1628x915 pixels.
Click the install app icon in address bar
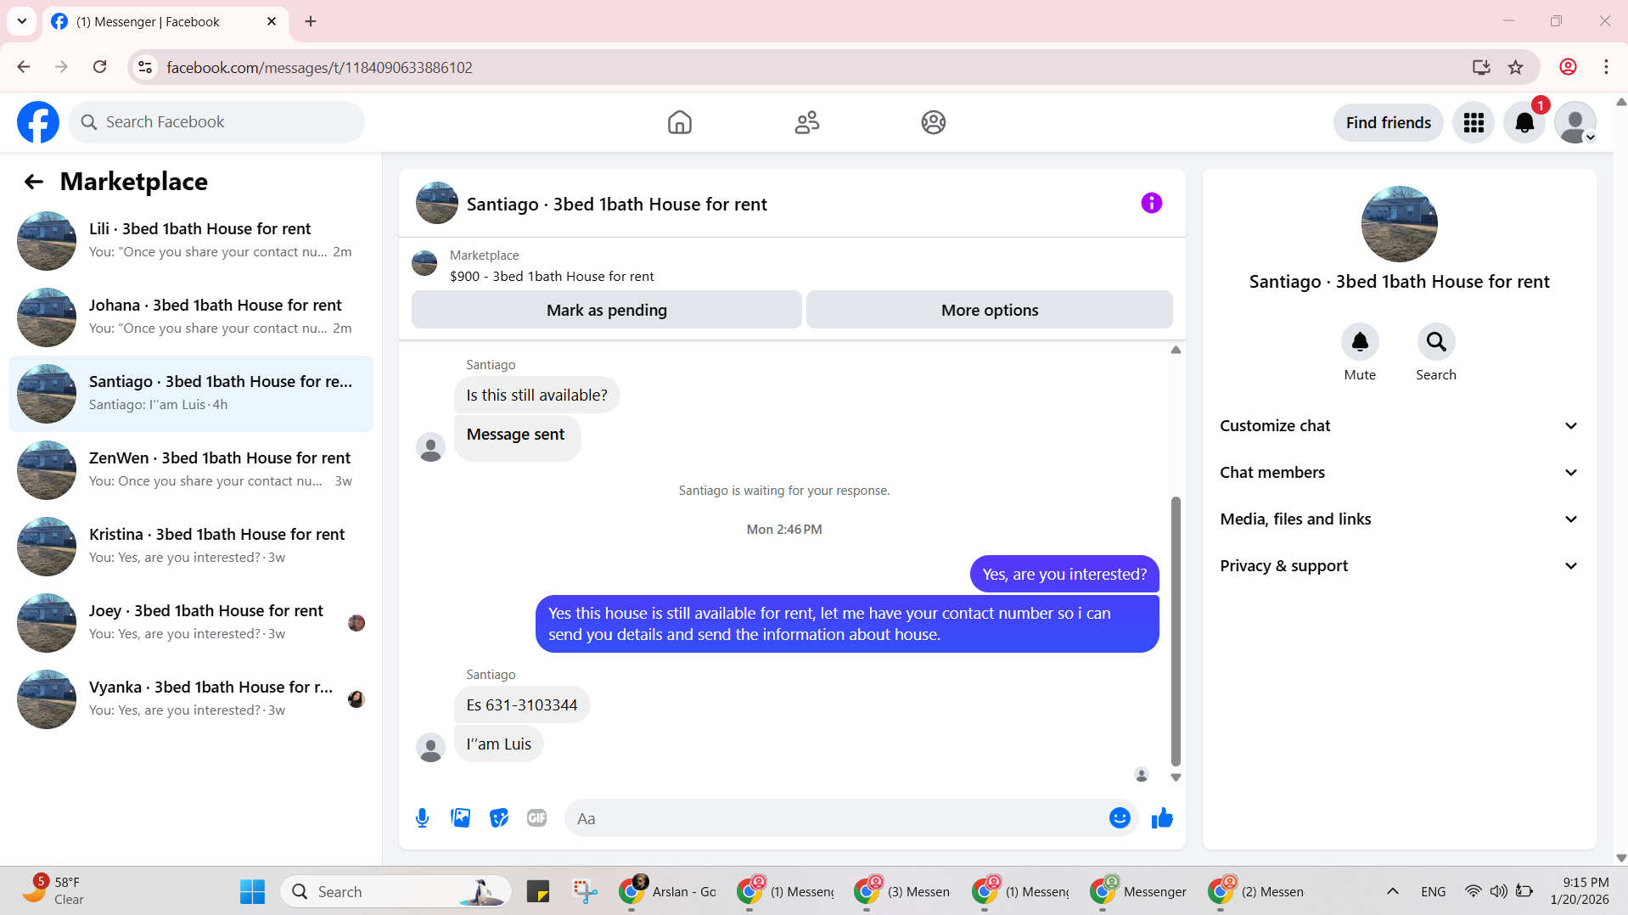pyautogui.click(x=1481, y=67)
